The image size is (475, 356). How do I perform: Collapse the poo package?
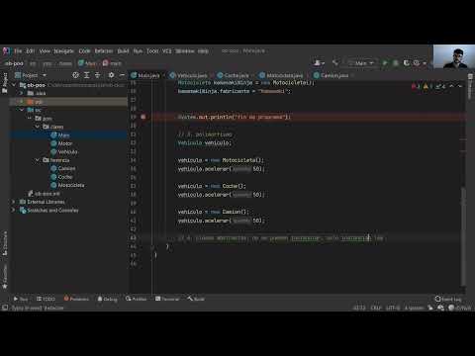pos(30,119)
